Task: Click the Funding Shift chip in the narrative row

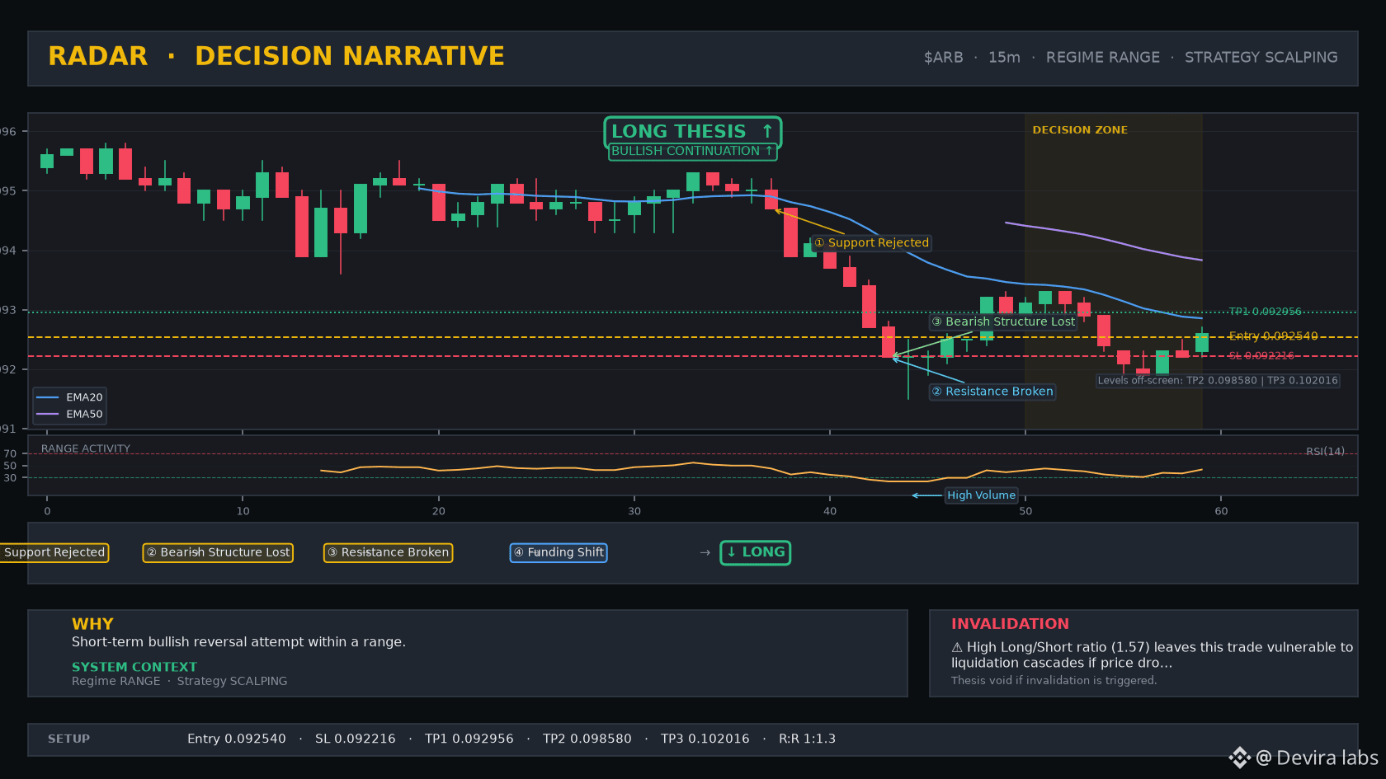Action: 559,552
